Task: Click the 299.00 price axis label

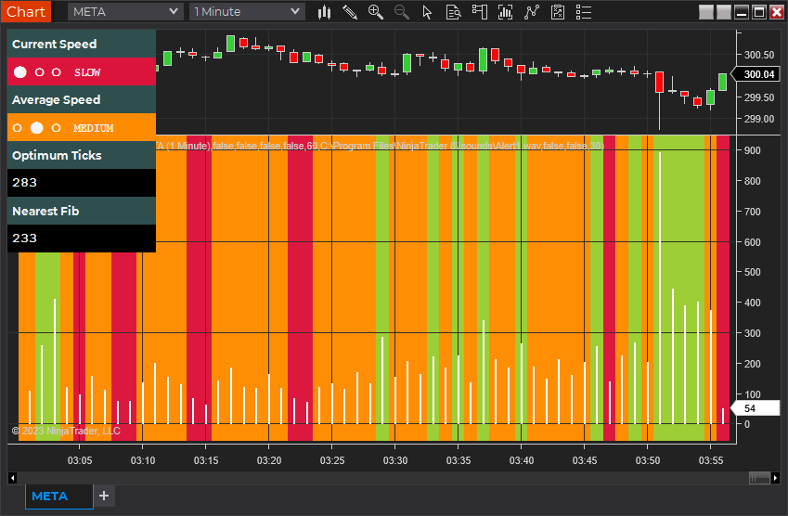Action: coord(759,119)
